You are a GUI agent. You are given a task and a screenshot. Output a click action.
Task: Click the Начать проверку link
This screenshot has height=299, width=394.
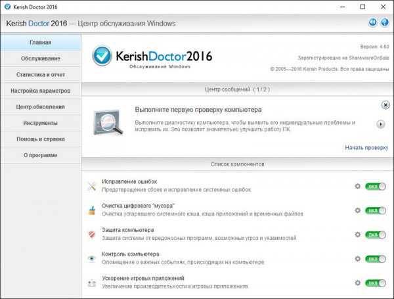click(366, 148)
